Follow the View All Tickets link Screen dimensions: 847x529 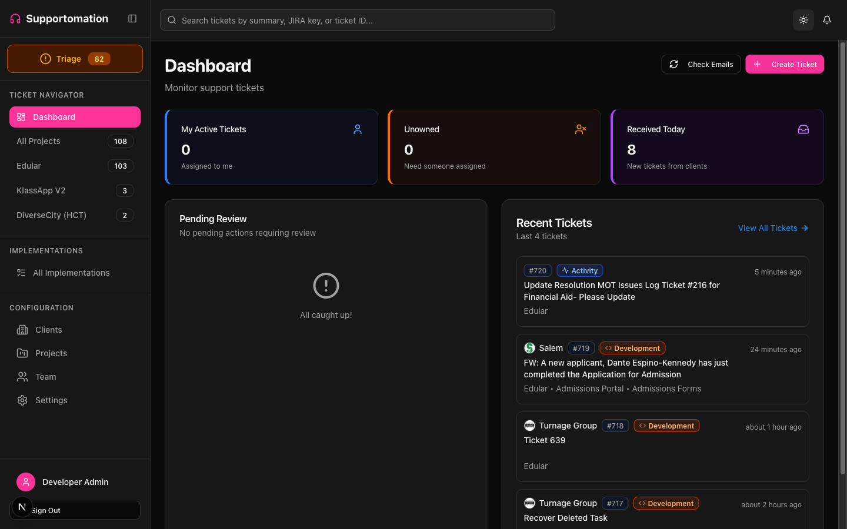(x=773, y=228)
